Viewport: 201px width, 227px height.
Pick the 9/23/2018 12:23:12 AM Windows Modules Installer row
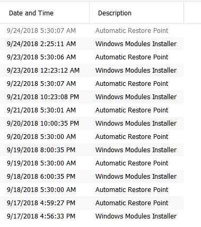(x=92, y=71)
